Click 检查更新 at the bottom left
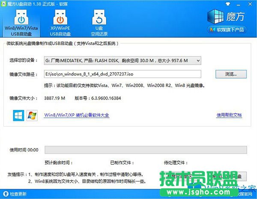This screenshot has height=199, width=257. click(18, 194)
